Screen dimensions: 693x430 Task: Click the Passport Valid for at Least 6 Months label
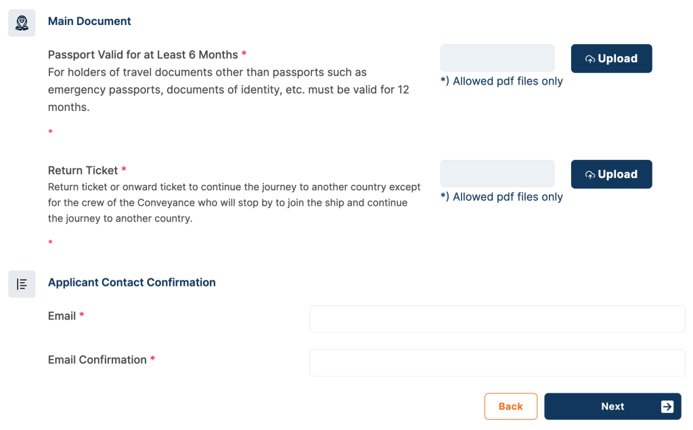143,55
